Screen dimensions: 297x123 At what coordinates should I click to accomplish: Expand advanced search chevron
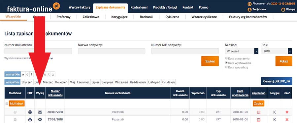coord(51,59)
